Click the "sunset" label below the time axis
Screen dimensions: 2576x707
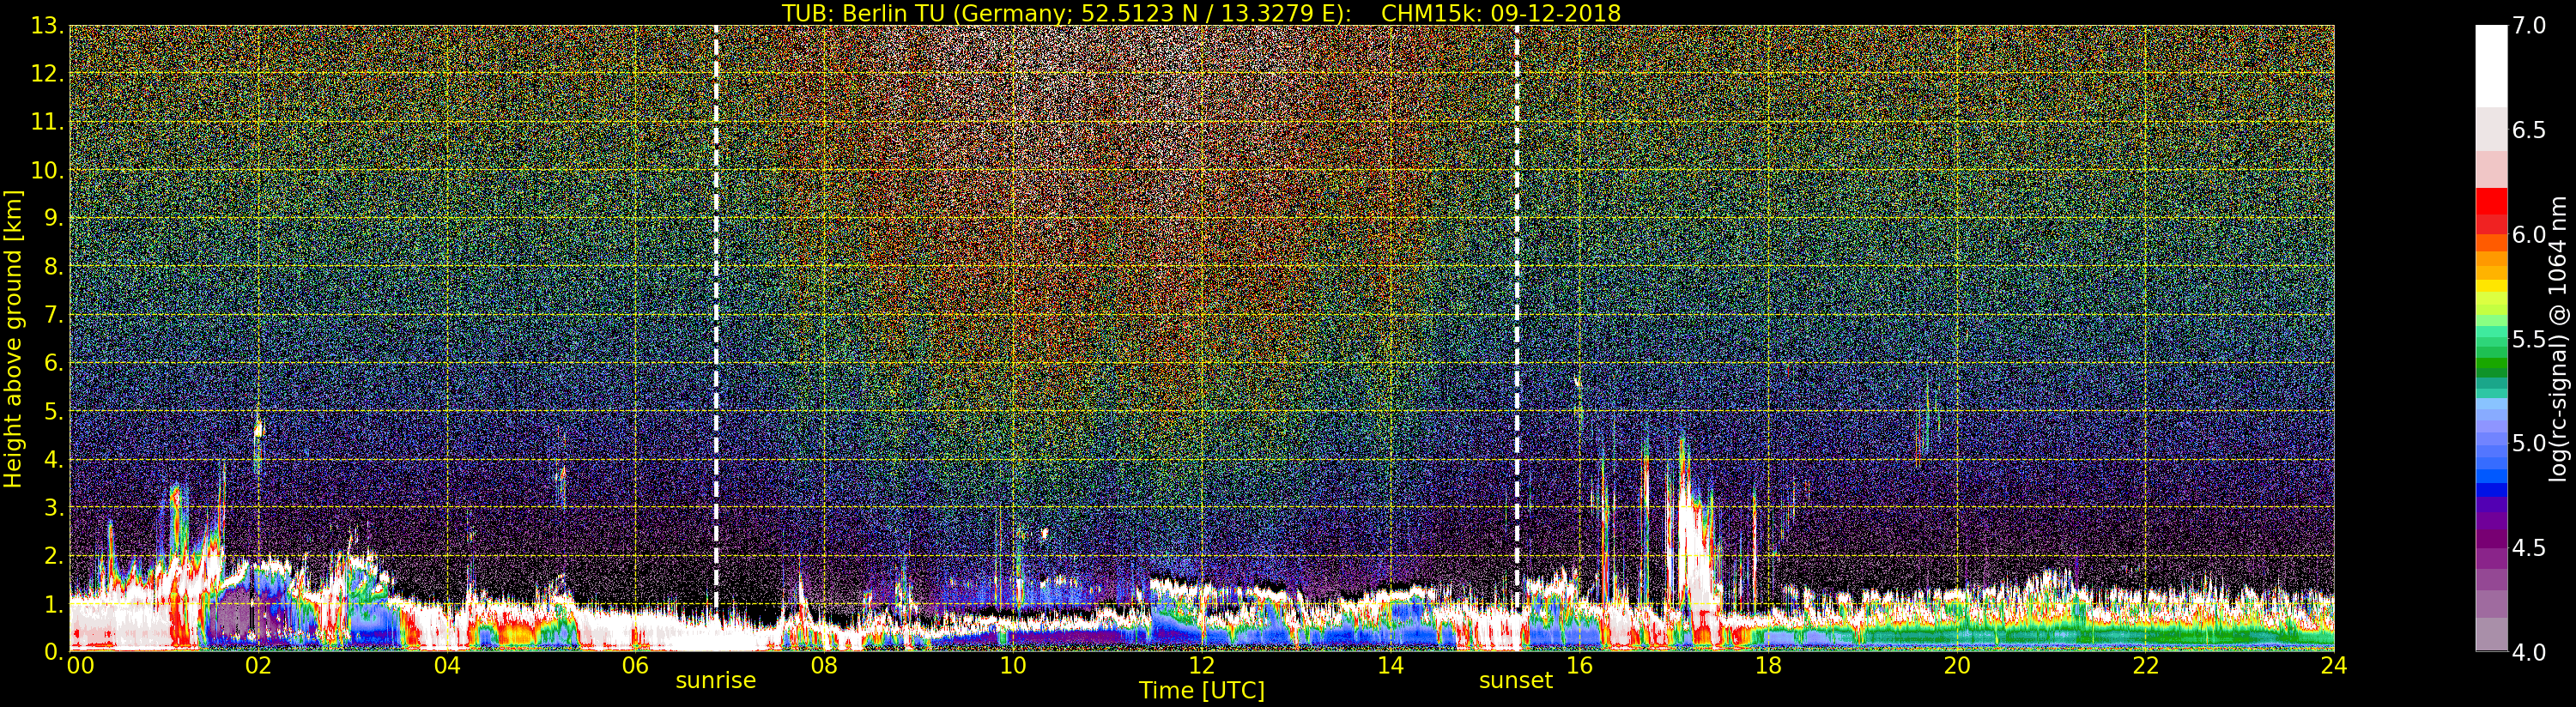(1516, 682)
